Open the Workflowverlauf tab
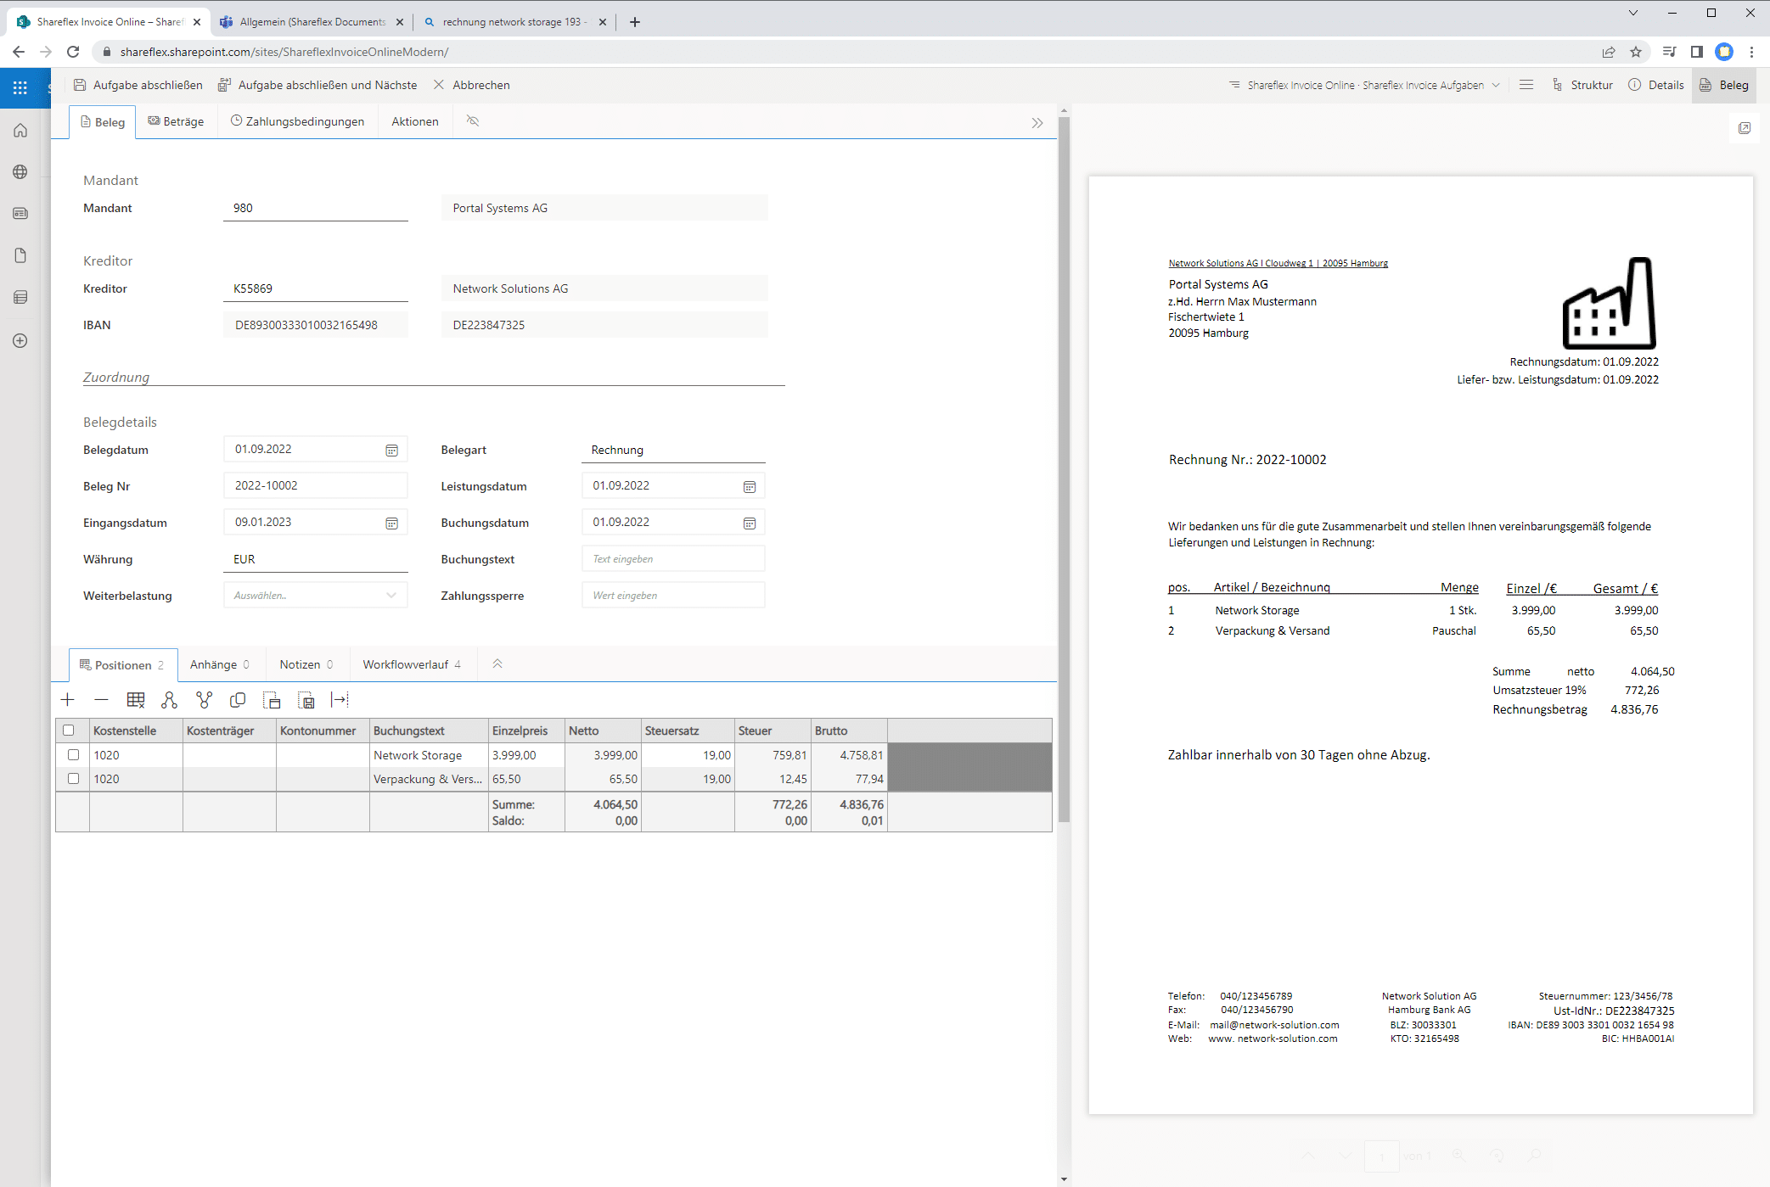 (411, 664)
